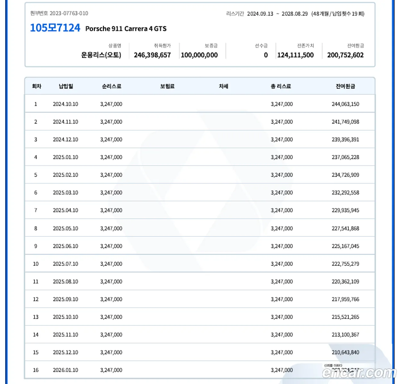Click the 총 리스료 column header
Screen dimensions: 398x384
click(281, 86)
